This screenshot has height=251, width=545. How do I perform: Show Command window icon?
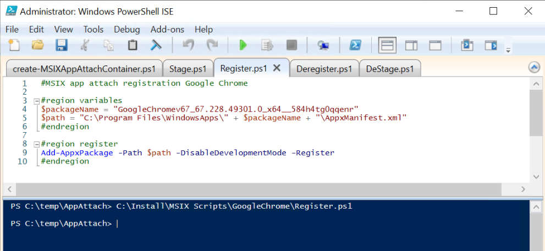tap(467, 45)
